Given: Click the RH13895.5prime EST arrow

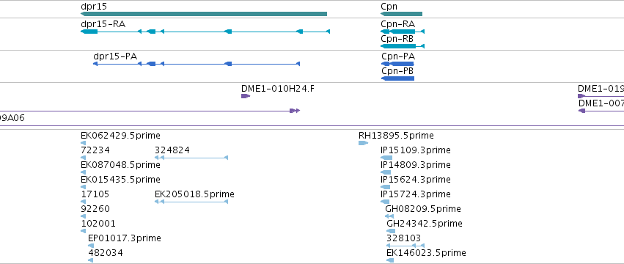Looking at the screenshot, I should point(364,143).
